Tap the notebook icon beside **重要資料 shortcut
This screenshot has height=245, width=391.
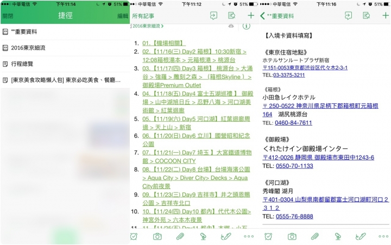(5, 32)
